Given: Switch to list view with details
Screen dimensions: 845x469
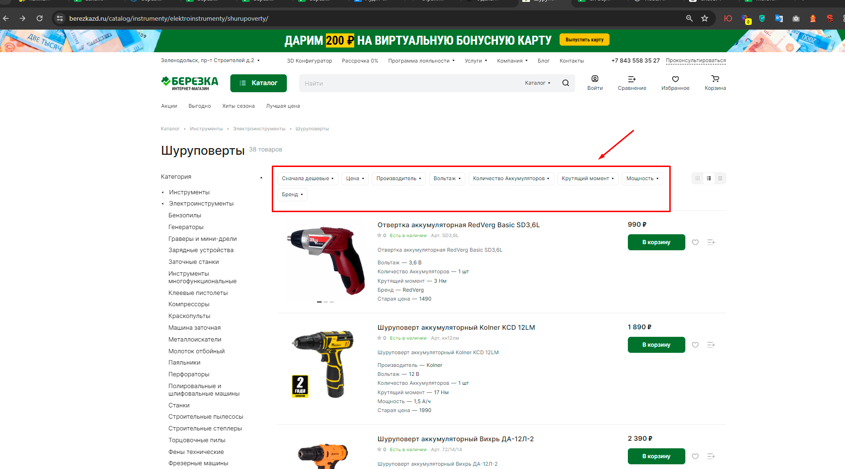Looking at the screenshot, I should coord(709,178).
